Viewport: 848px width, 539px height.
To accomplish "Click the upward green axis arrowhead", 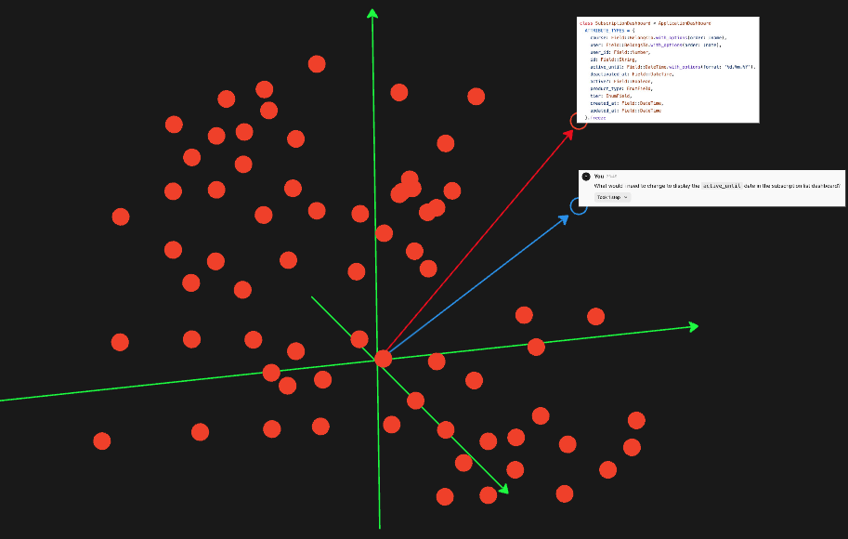I will (x=372, y=11).
